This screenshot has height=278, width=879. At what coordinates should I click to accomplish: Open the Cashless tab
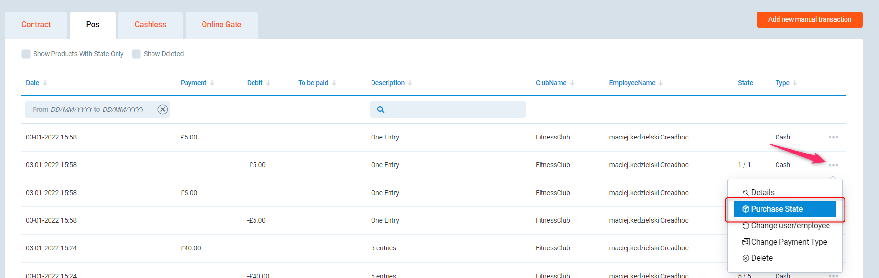[x=150, y=25]
